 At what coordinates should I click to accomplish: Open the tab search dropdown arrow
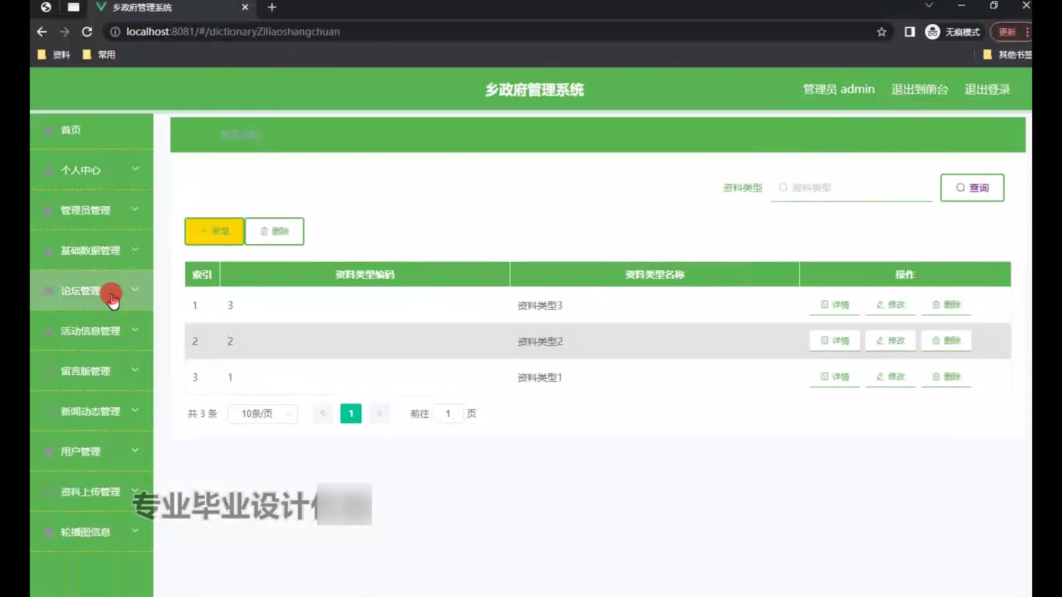point(929,5)
